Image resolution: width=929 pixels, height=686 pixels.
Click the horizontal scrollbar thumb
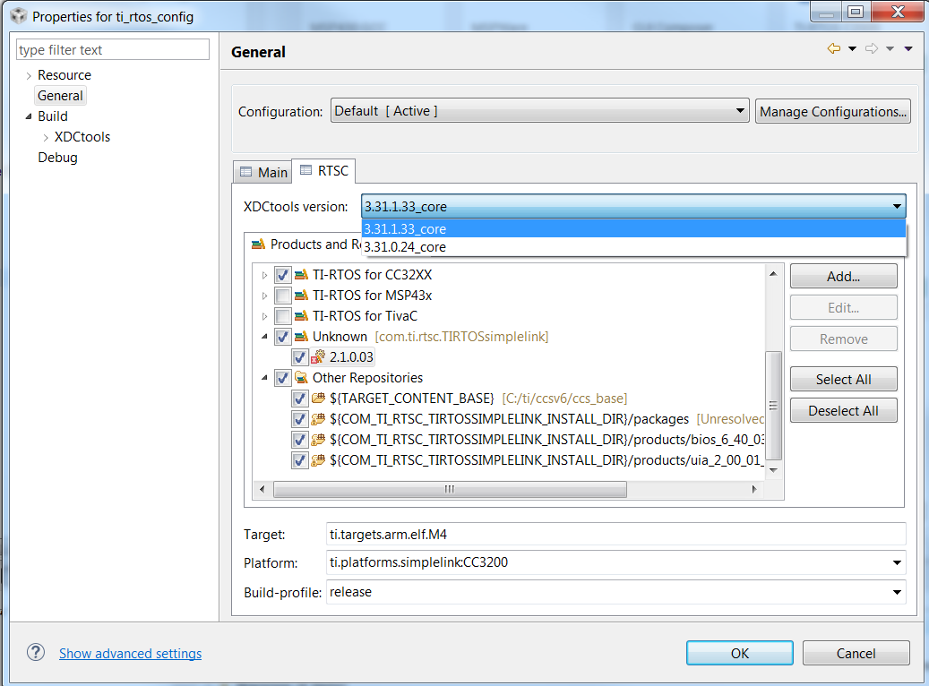[x=450, y=489]
